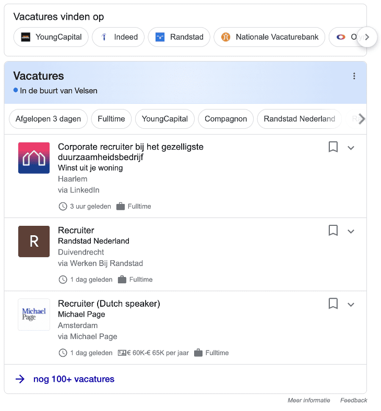Open Corporate recruiter bij het gezelligste duurzaamheidsbedrijf

click(x=130, y=152)
